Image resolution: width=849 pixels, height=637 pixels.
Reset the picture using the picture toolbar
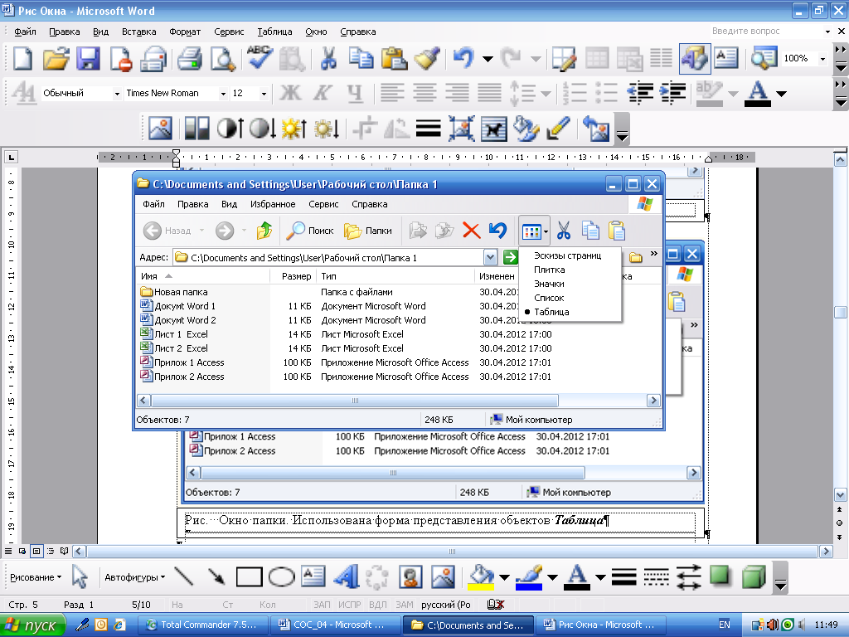point(596,129)
